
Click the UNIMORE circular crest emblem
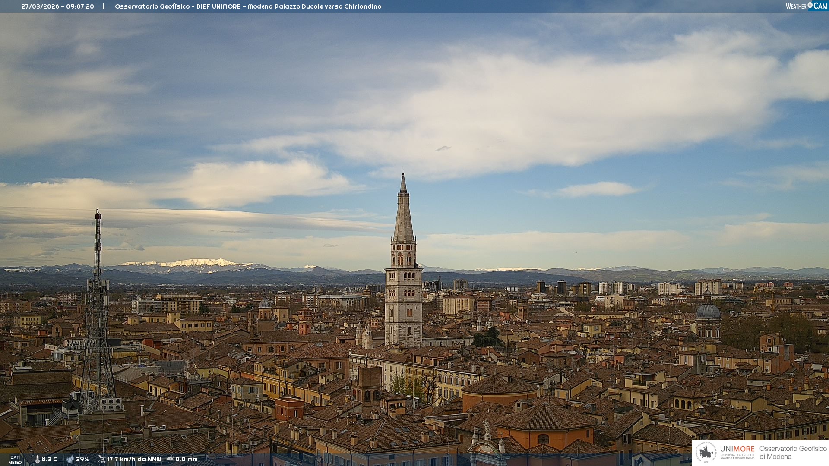pos(706,453)
